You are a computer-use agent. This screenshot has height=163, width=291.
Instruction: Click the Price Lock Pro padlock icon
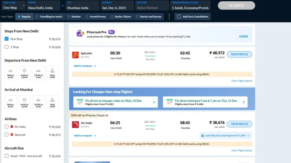(80, 33)
